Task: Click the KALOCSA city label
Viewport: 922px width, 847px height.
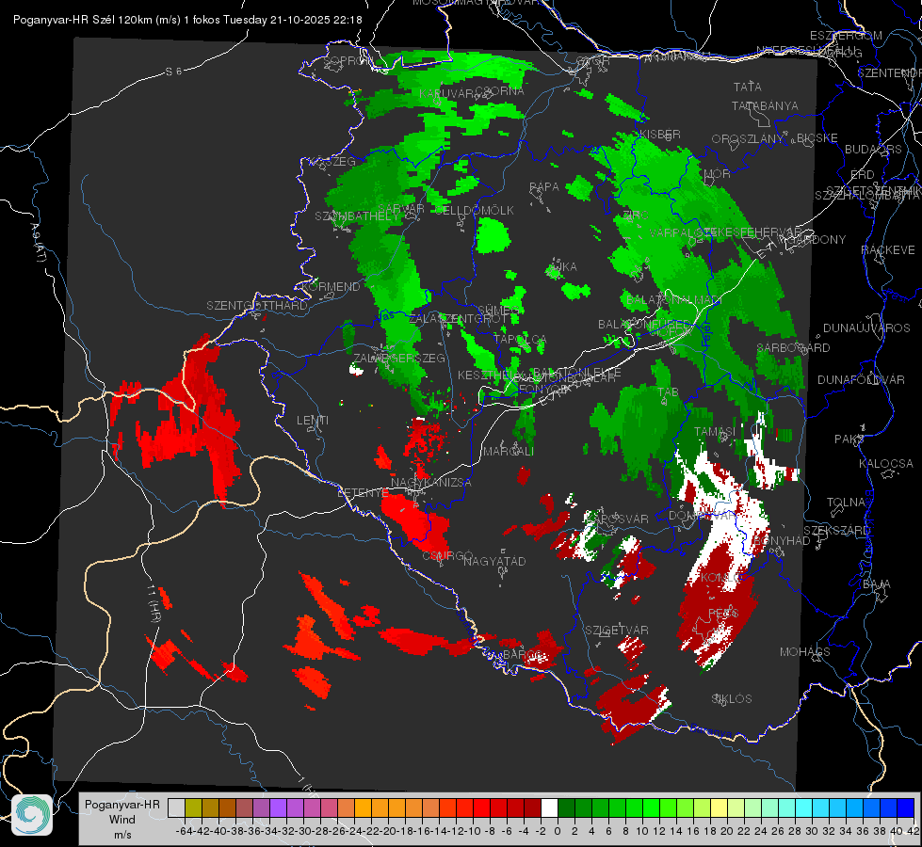Action: click(886, 464)
